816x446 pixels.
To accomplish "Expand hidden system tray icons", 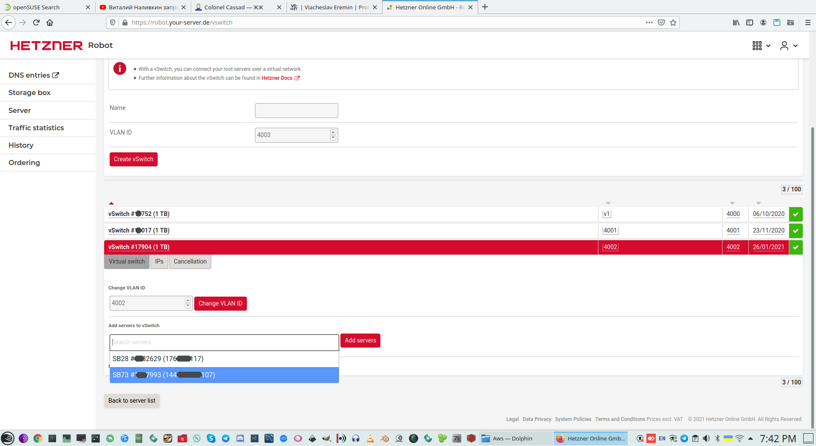I will tap(751, 438).
